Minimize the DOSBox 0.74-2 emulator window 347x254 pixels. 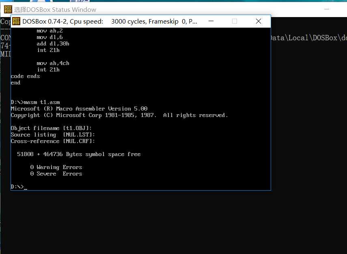pos(211,21)
